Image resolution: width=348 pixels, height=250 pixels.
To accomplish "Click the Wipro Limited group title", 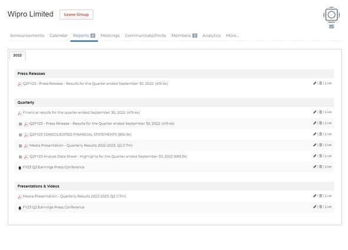I will point(31,14).
